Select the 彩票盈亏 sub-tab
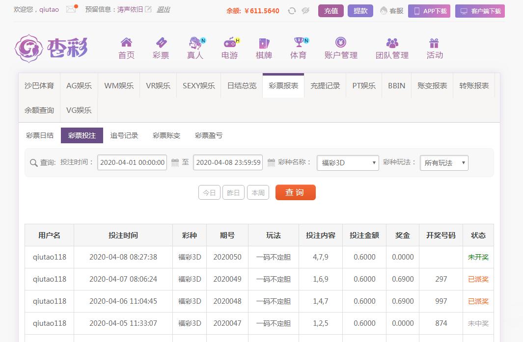 coord(209,135)
